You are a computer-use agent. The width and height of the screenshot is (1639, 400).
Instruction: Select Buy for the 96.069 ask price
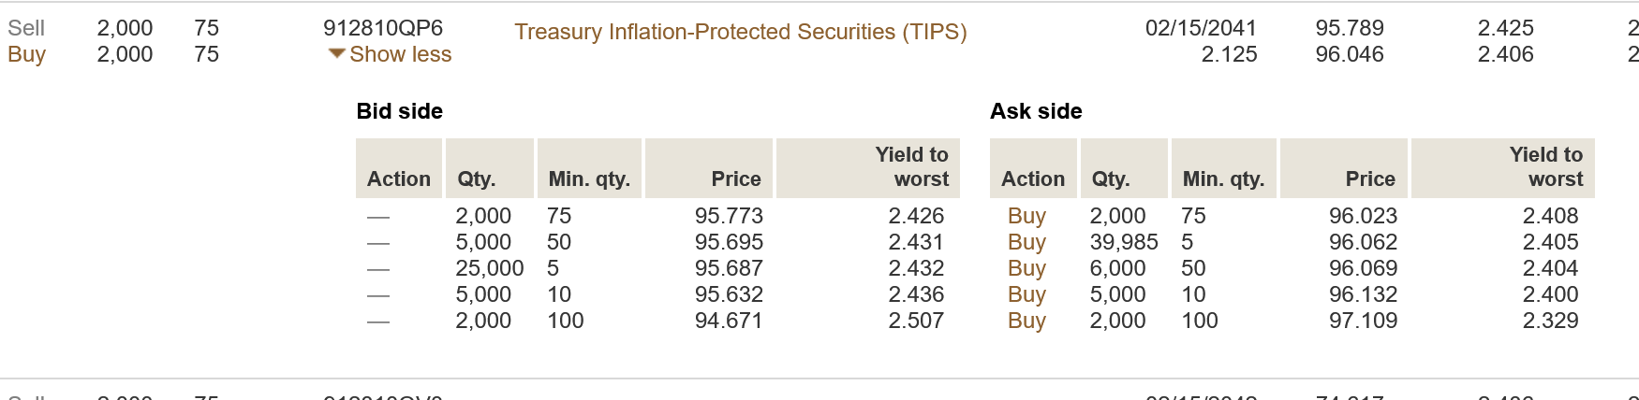[x=1026, y=268]
